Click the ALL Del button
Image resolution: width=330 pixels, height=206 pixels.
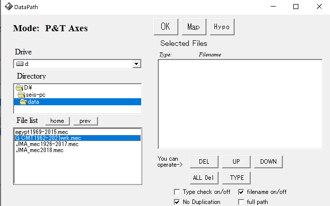tap(204, 178)
